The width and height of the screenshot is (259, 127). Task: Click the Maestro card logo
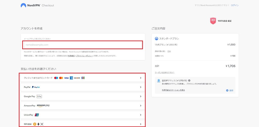56,78
